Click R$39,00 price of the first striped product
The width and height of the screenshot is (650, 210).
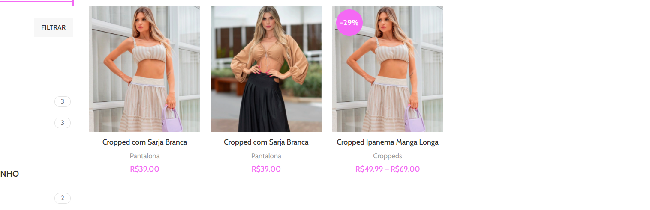click(144, 169)
